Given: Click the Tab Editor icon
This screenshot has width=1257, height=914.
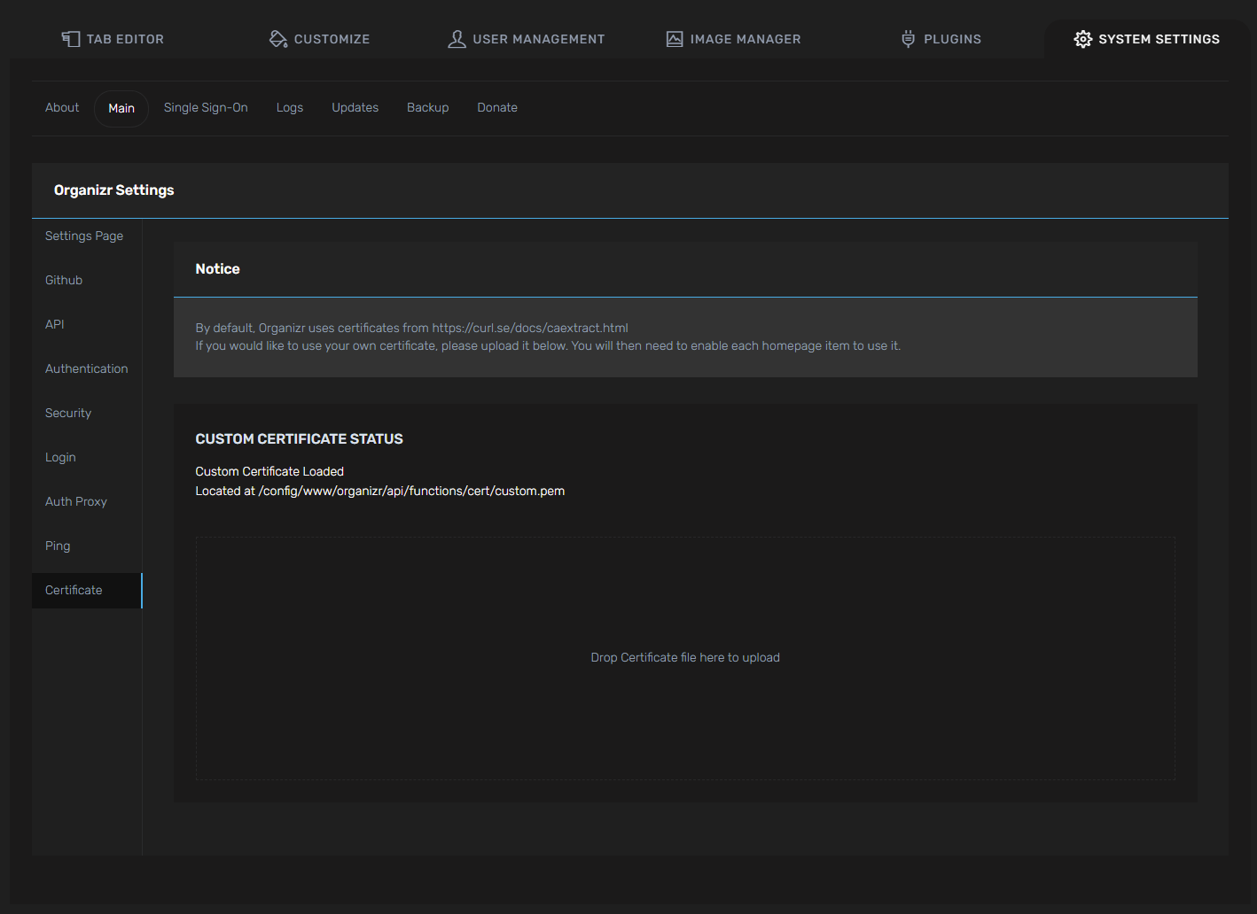Looking at the screenshot, I should click(71, 38).
